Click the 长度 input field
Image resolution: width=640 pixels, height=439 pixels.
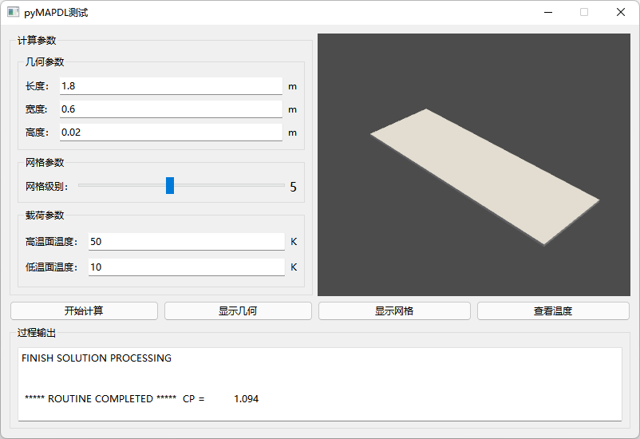(171, 86)
